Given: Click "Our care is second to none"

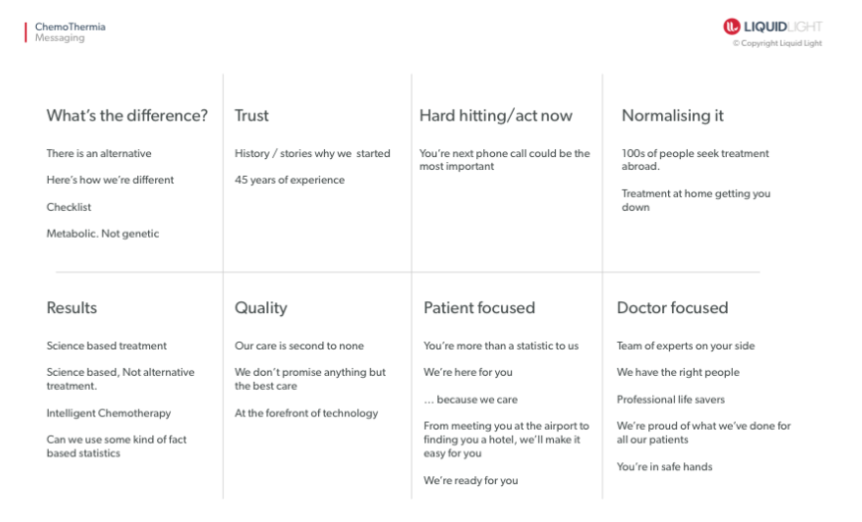Looking at the screenshot, I should point(299,346).
